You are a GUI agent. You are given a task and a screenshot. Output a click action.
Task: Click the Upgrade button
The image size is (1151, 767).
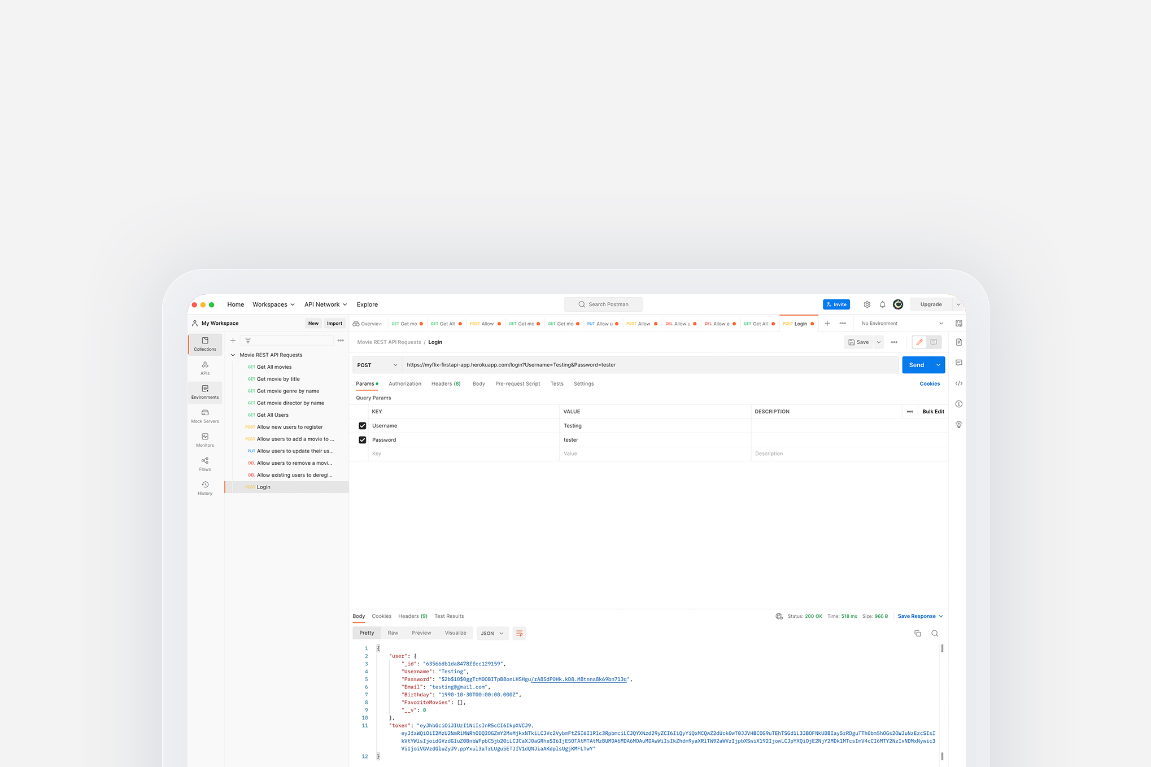931,304
